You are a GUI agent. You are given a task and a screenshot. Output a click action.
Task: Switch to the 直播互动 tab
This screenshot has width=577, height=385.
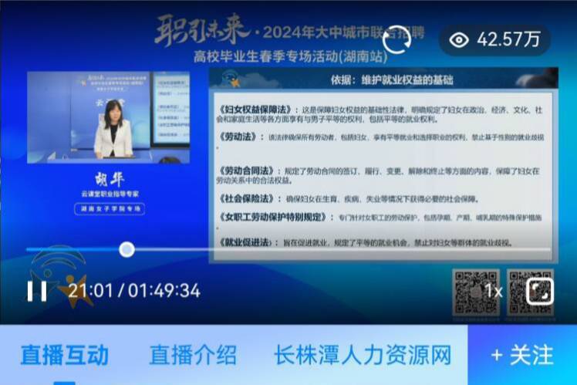tap(64, 355)
